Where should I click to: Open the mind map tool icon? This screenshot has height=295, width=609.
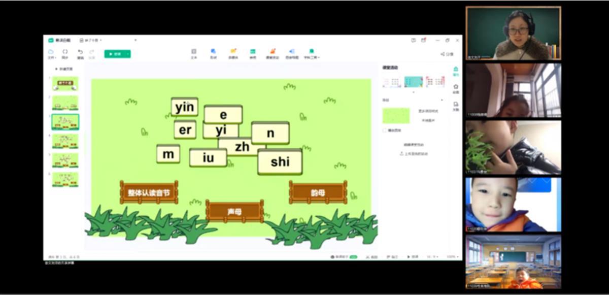[292, 52]
